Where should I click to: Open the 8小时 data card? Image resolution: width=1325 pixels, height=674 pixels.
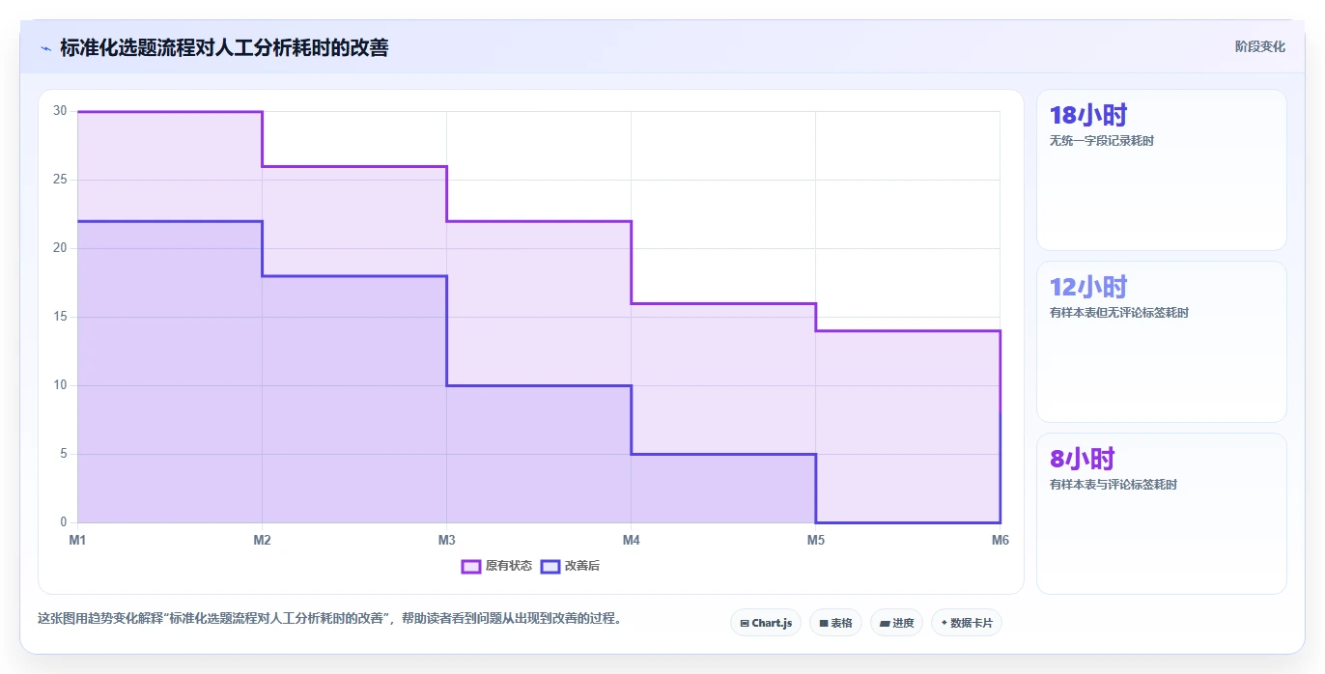(1162, 514)
